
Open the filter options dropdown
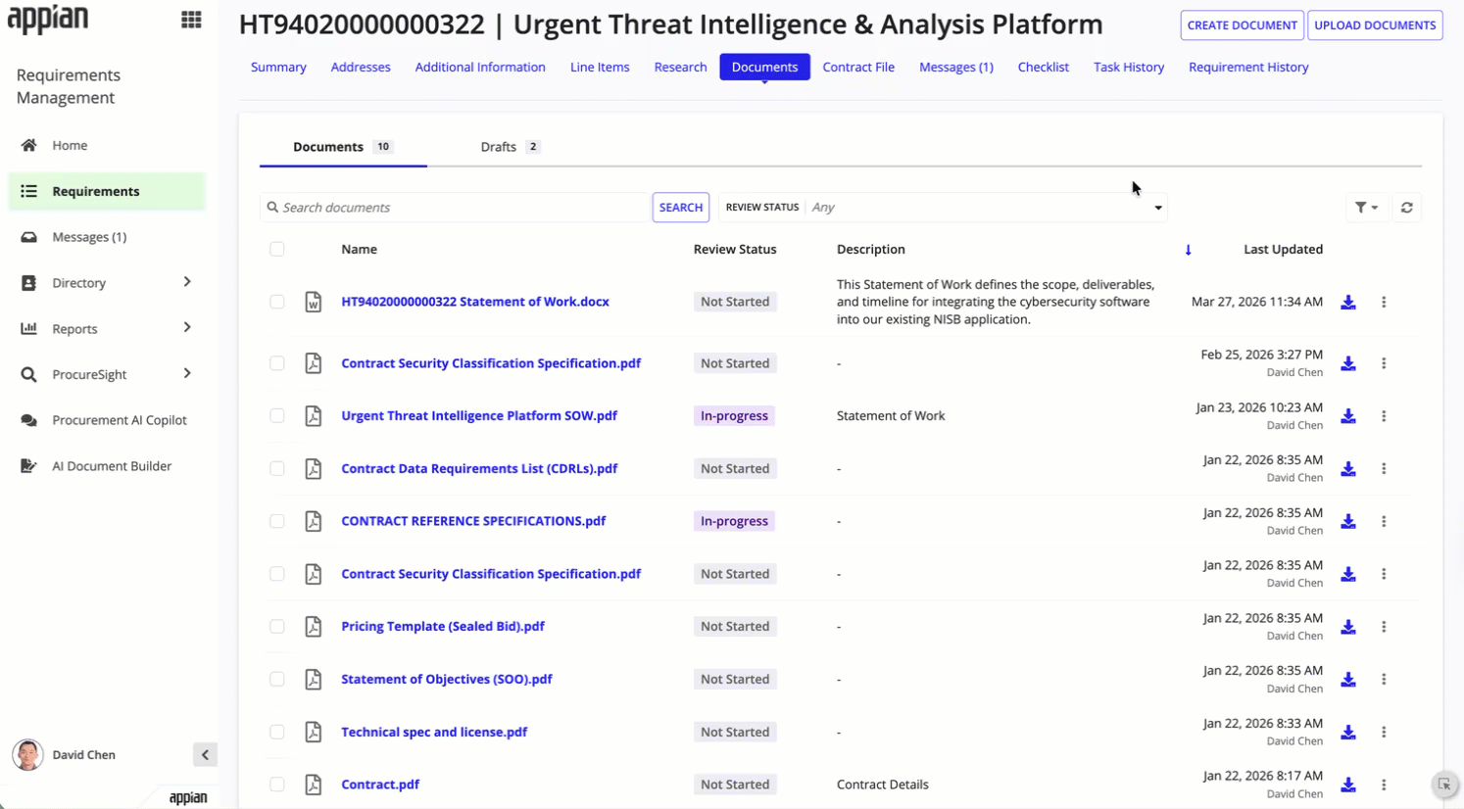click(1366, 208)
